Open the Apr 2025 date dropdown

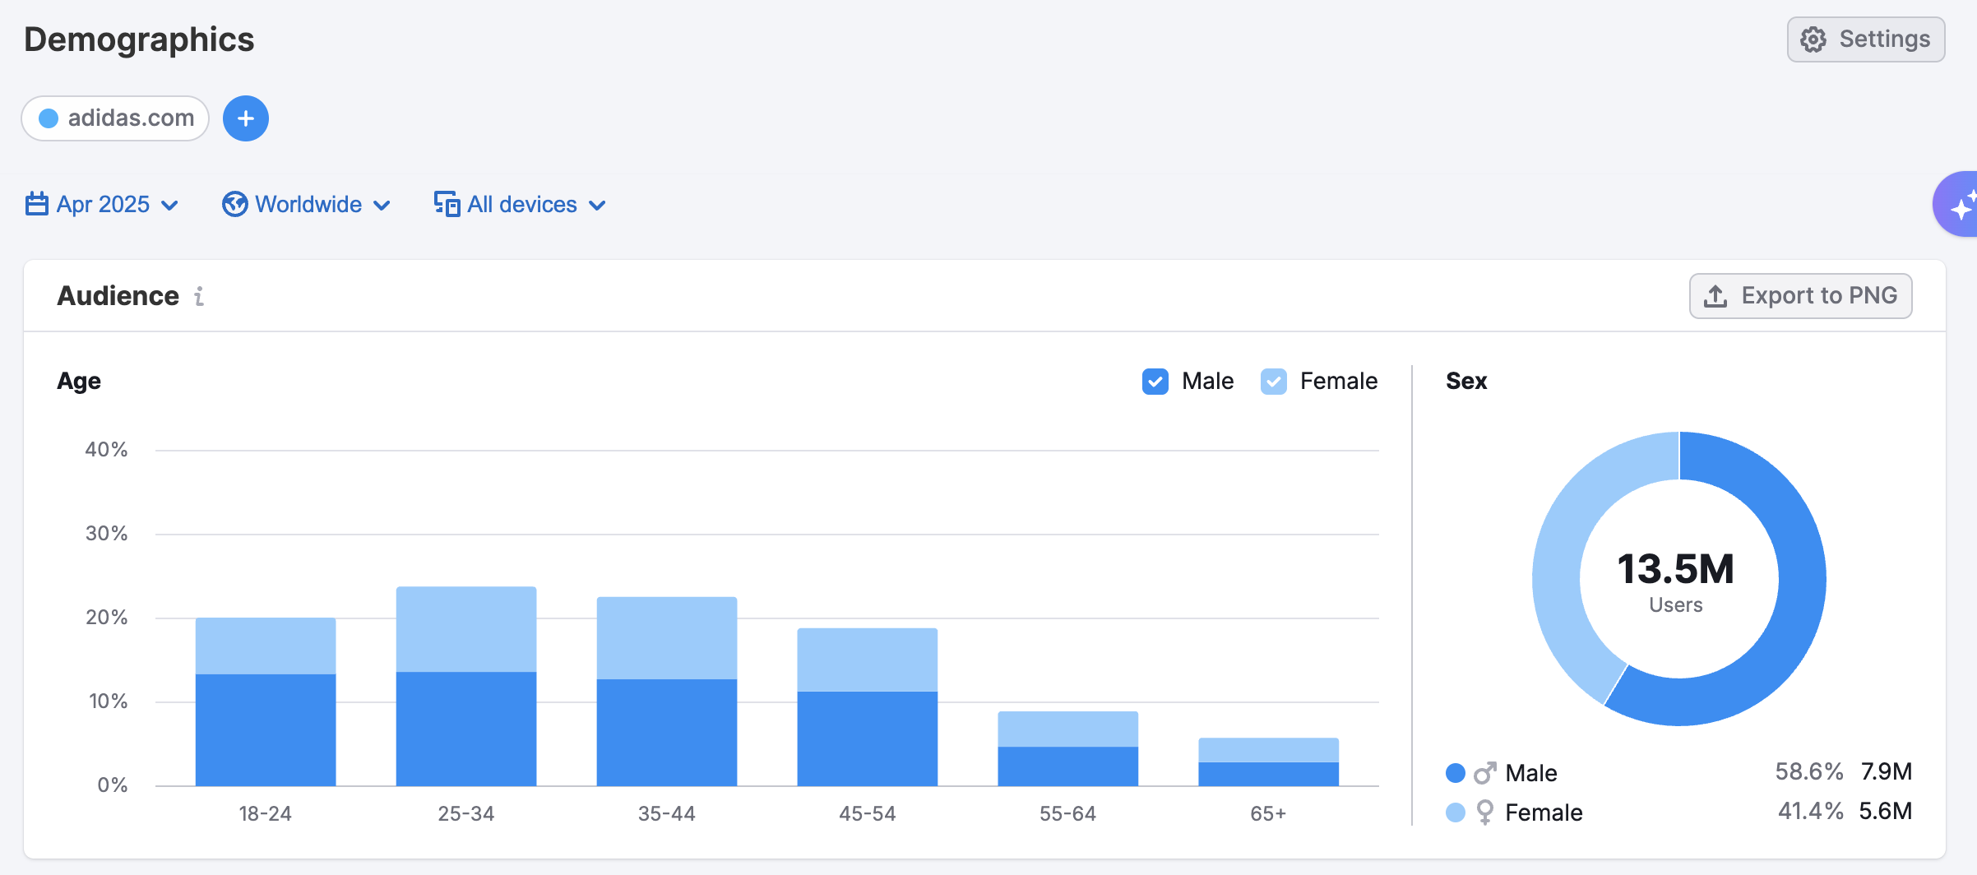click(103, 204)
